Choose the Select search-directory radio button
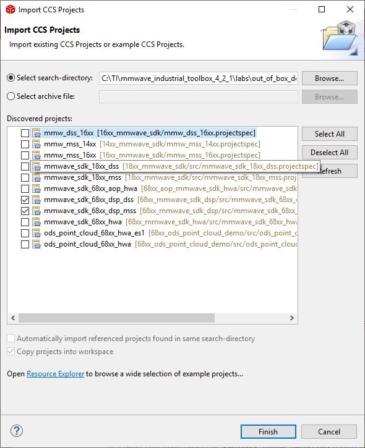The height and width of the screenshot is (448, 365). (11, 78)
